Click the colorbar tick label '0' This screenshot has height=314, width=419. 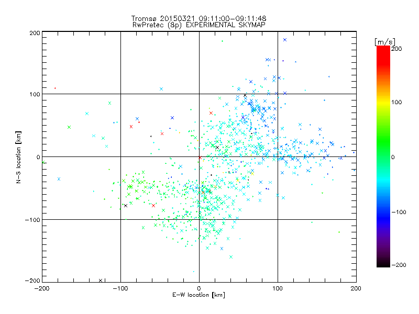(393, 158)
